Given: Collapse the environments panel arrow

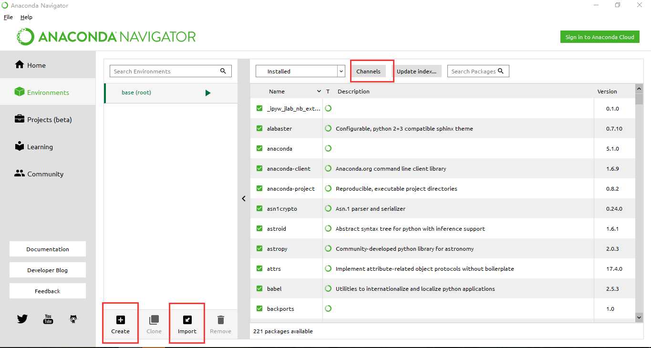Looking at the screenshot, I should tap(243, 199).
